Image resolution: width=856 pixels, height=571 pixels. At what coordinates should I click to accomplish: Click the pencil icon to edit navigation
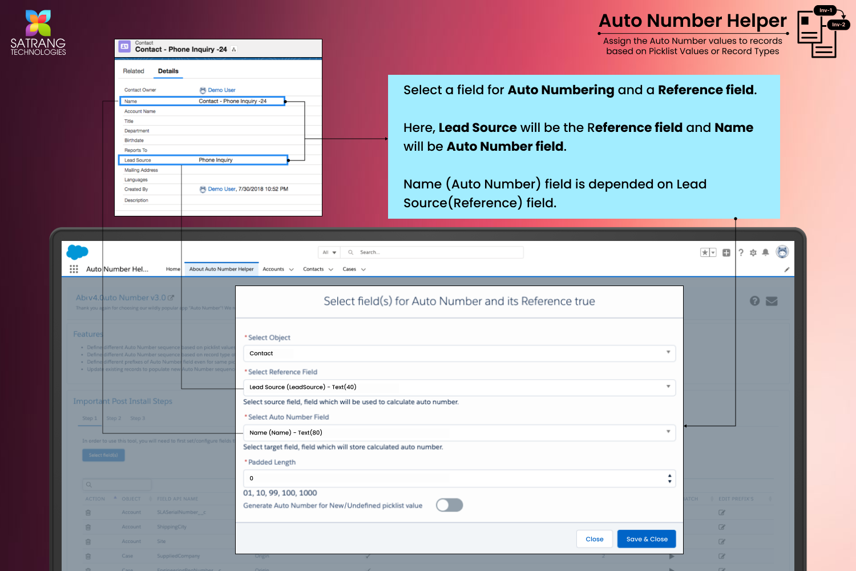tap(787, 270)
